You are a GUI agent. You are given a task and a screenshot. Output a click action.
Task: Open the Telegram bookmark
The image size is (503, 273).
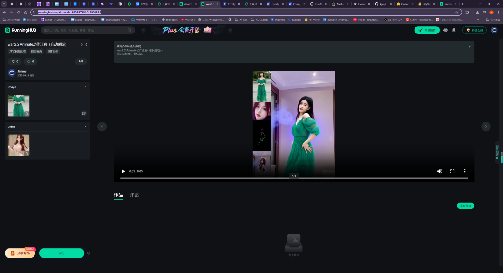coord(30,20)
